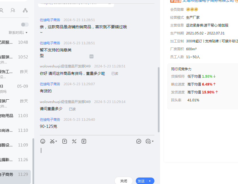Click the scissors screenshot tool icon
This screenshot has height=184, width=238.
click(52, 141)
